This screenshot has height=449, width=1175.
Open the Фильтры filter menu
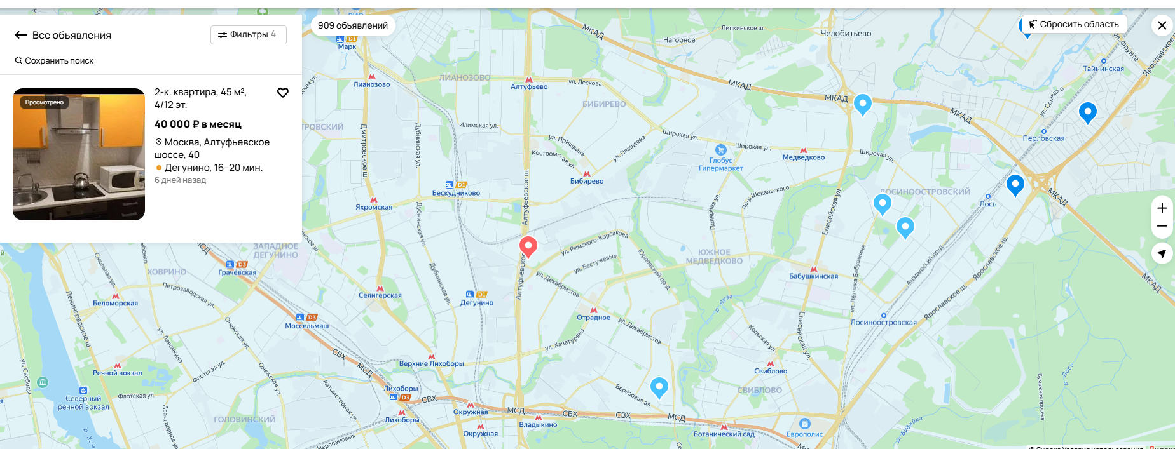(249, 35)
